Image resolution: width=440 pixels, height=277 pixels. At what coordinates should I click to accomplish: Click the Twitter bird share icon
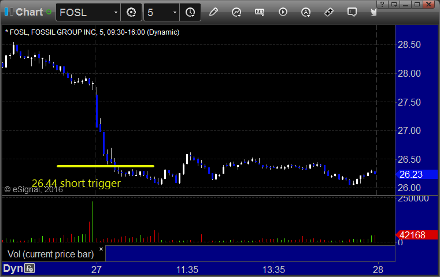pyautogui.click(x=374, y=12)
